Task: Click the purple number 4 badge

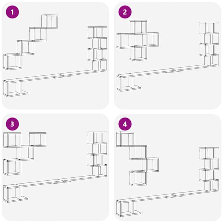Action: [125, 124]
